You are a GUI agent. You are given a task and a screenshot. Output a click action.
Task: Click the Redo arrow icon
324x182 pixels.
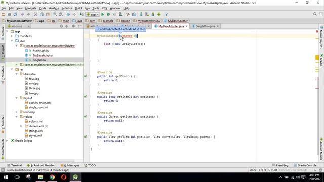[x=28, y=14]
